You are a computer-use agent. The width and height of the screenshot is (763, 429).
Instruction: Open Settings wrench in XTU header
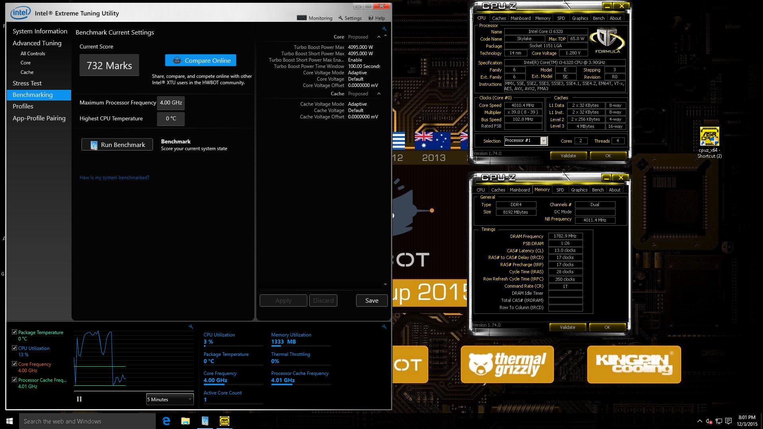click(350, 18)
